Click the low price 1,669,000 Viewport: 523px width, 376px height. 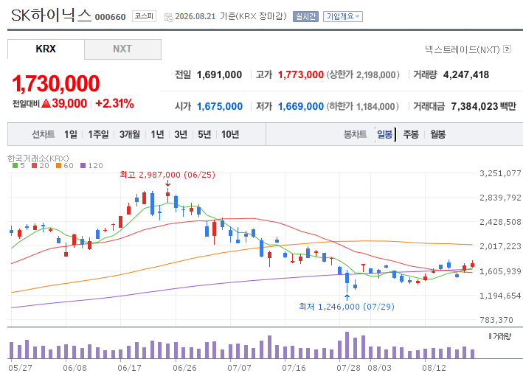coord(301,106)
